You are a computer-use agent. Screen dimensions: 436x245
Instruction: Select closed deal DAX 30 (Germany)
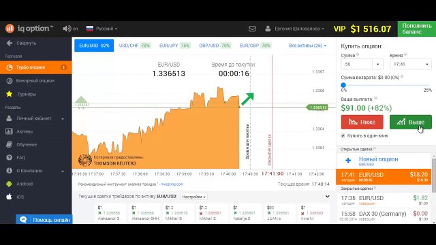(384, 216)
